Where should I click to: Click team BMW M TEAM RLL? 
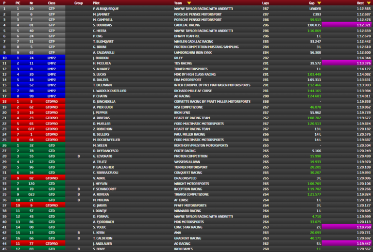pyautogui.click(x=187, y=36)
